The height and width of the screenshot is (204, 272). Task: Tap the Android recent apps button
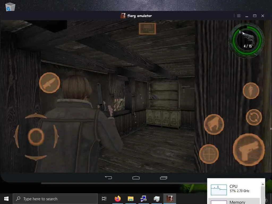(164, 178)
